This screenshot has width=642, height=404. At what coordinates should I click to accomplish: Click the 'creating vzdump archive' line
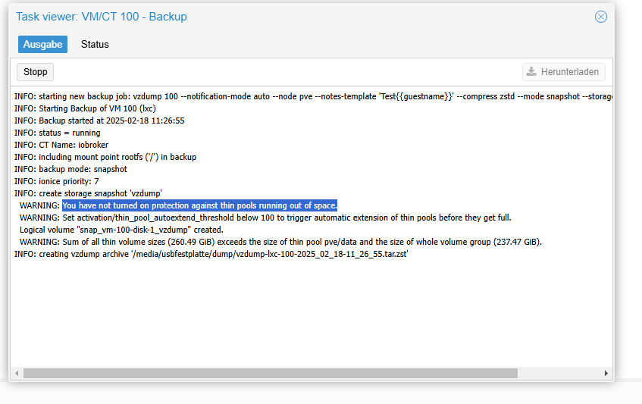pos(211,254)
